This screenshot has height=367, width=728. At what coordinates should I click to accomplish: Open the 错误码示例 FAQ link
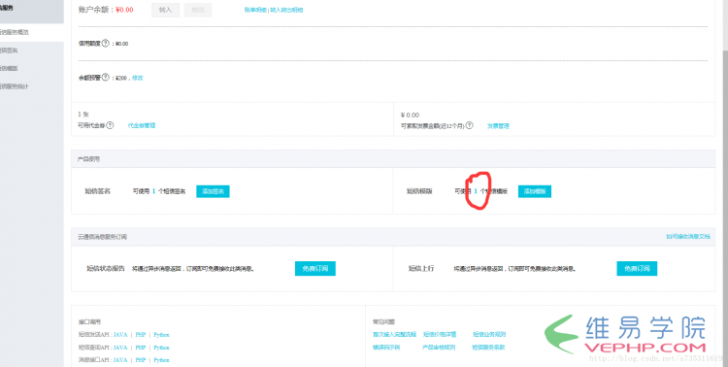(386, 348)
